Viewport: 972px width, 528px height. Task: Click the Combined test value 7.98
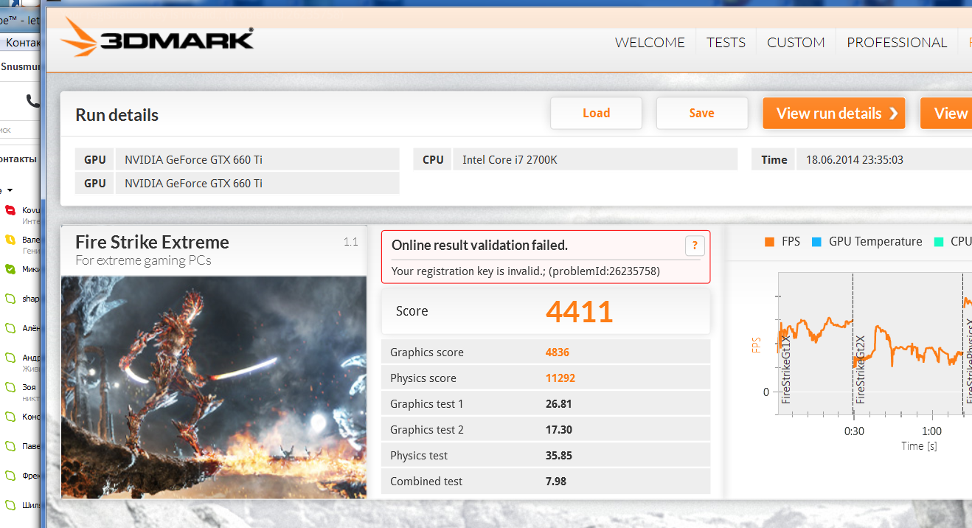tap(556, 482)
